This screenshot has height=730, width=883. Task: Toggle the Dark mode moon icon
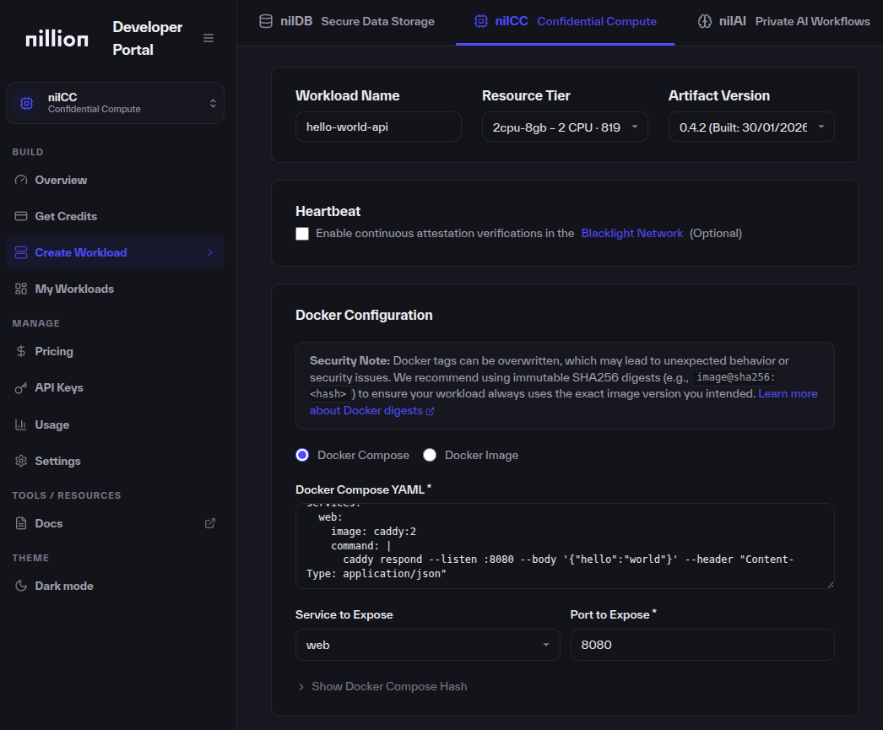pos(21,586)
